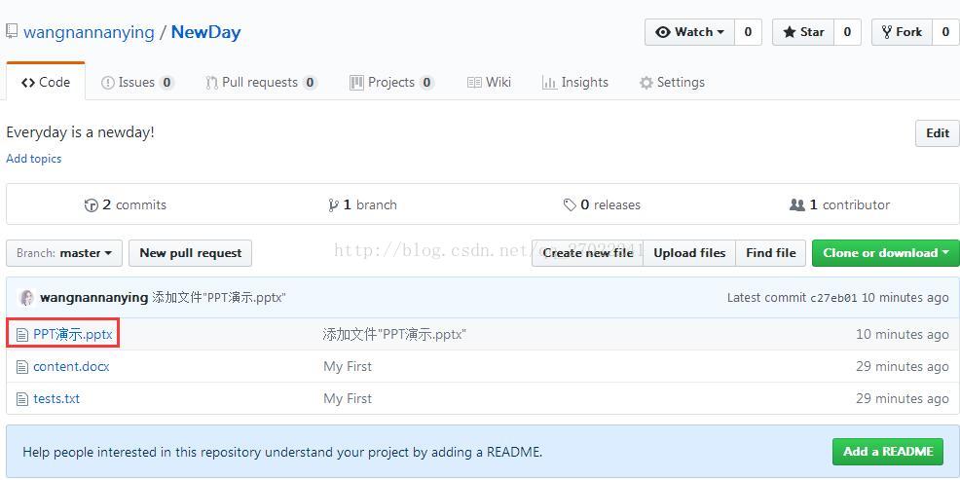Screen dimensions: 960x480
Task: Open the Insights tab
Action: coord(575,83)
